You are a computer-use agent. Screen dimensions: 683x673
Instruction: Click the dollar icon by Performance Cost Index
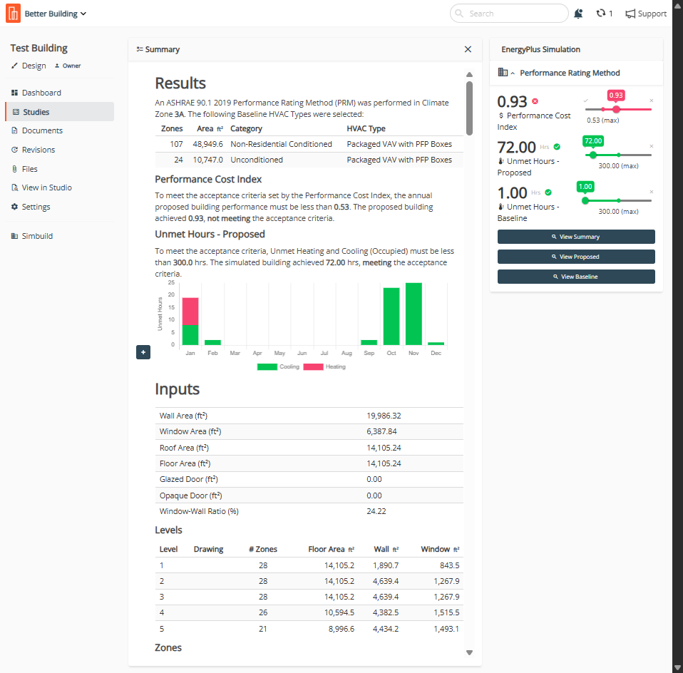coord(501,115)
